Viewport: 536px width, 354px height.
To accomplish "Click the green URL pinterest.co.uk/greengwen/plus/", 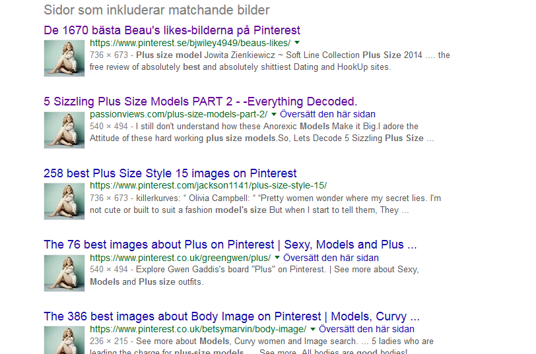I will click(180, 258).
